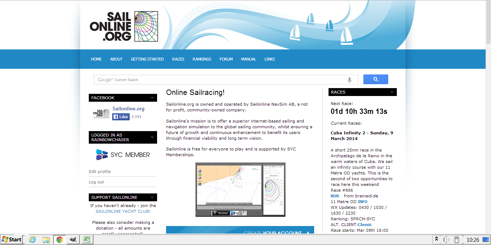Open the GETTING STARTED page
491x245 pixels.
(x=147, y=59)
